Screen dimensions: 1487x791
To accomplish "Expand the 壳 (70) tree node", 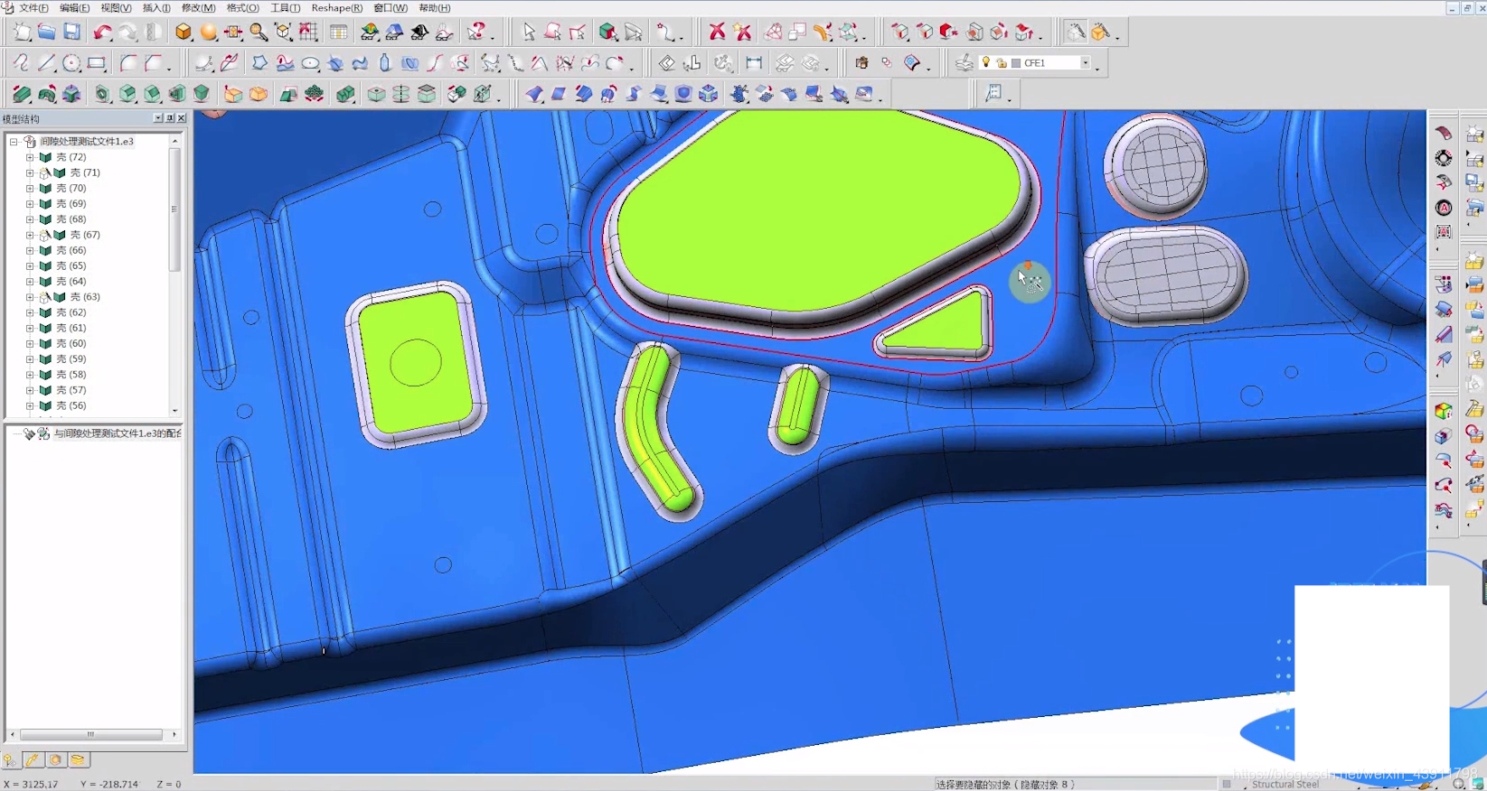I will (x=30, y=189).
